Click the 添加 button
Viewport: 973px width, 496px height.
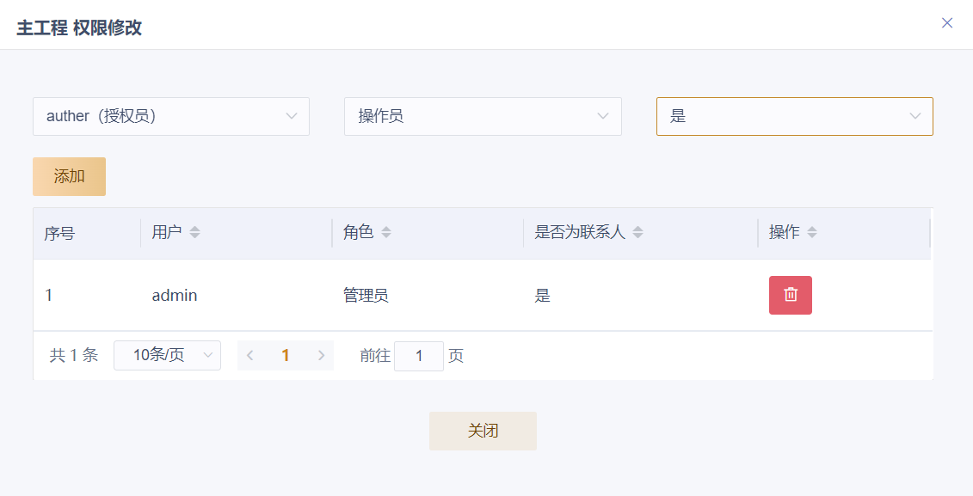[69, 176]
